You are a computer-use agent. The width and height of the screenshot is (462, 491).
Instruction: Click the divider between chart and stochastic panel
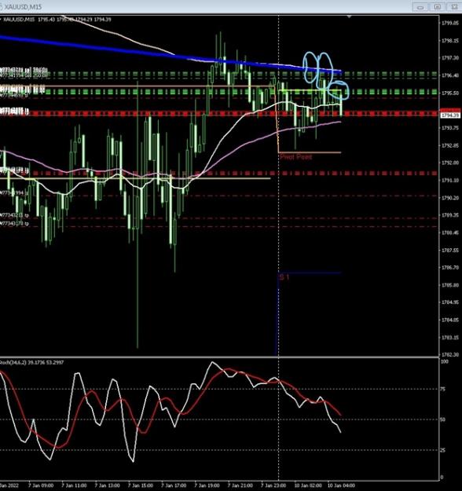pos(219,357)
